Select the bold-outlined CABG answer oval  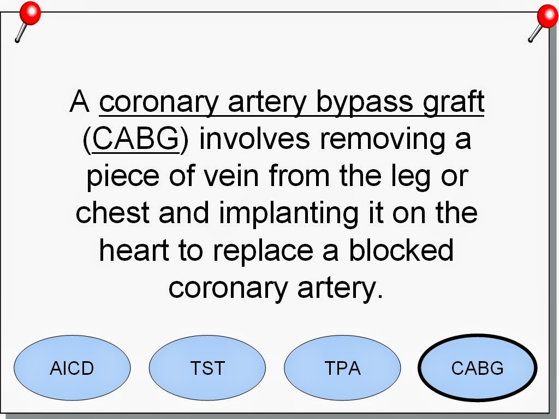(x=477, y=368)
